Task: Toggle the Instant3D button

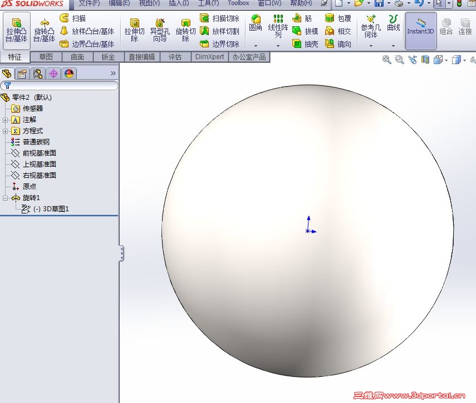Action: [420, 31]
